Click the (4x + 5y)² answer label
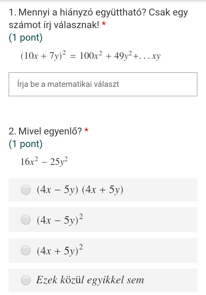 [60, 250]
